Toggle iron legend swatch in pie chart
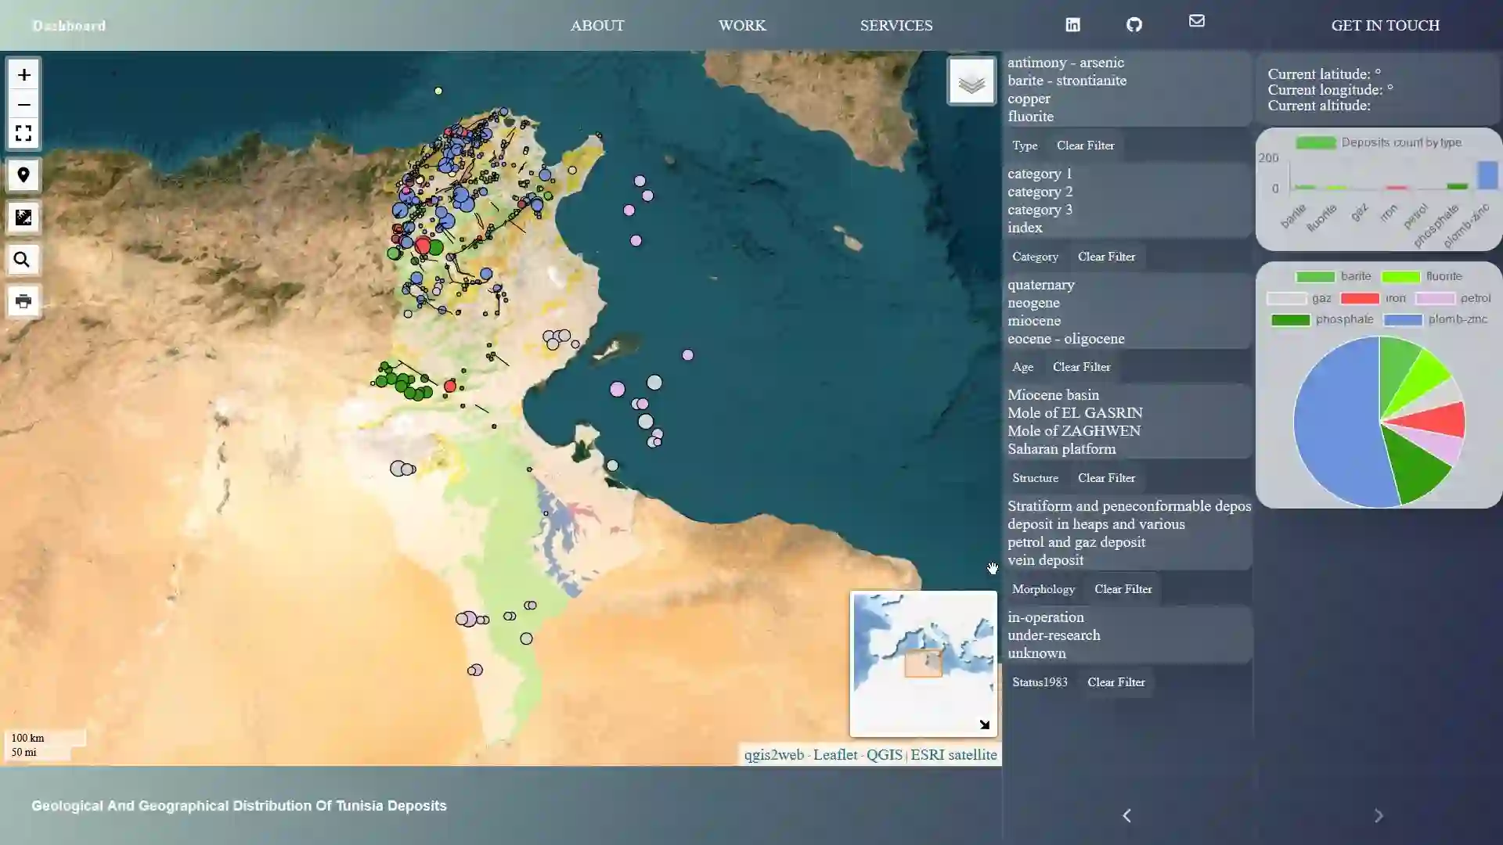This screenshot has width=1503, height=845. pyautogui.click(x=1360, y=299)
